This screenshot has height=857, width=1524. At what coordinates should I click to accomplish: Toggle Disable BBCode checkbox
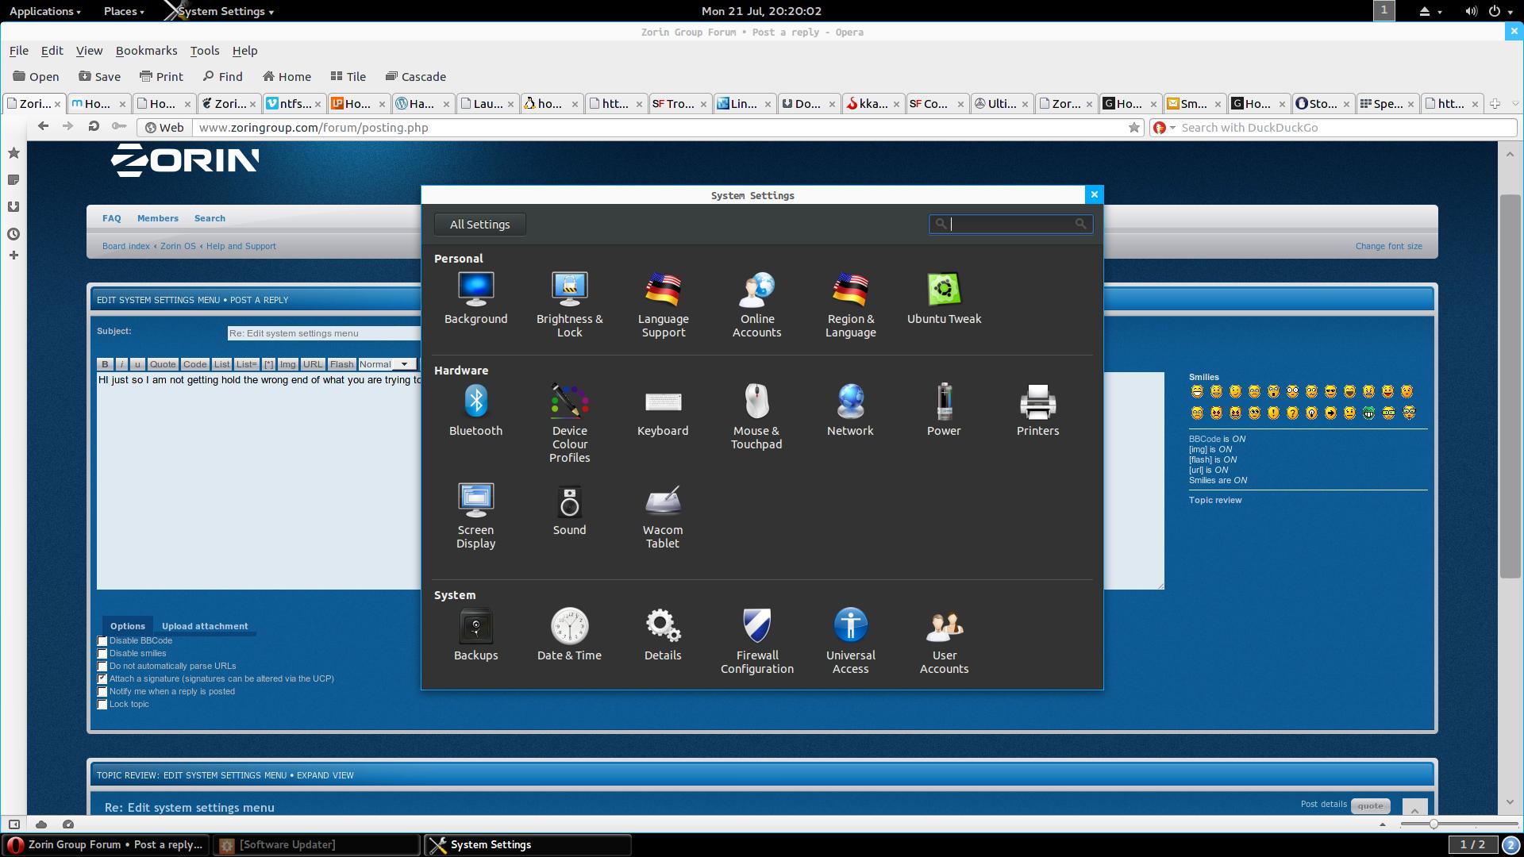tap(102, 641)
